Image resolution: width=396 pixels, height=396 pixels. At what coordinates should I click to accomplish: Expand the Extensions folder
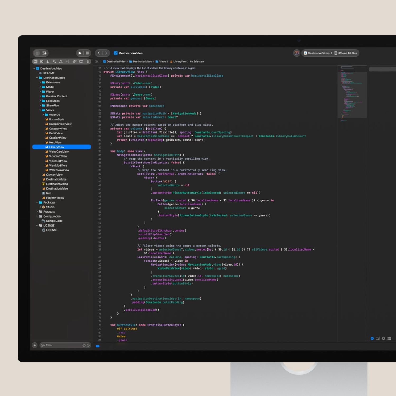tap(40, 82)
